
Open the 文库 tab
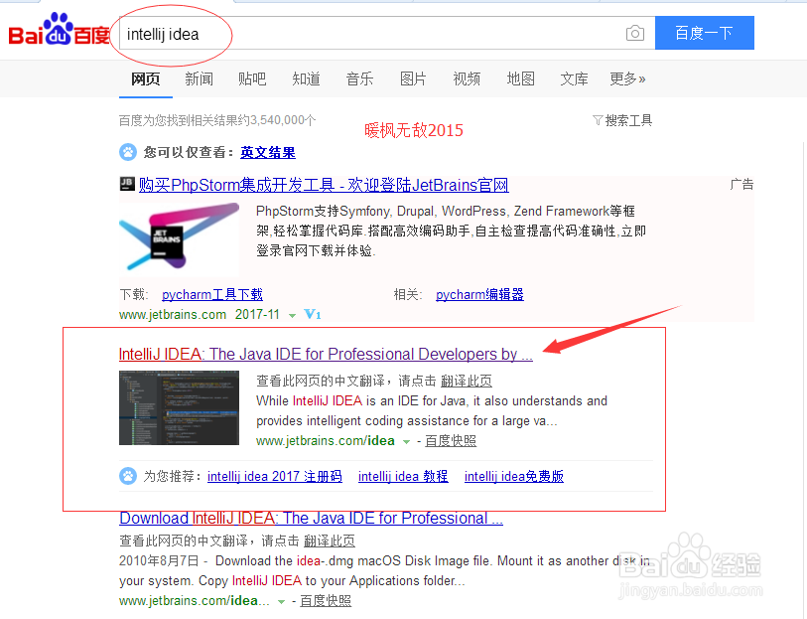[574, 78]
